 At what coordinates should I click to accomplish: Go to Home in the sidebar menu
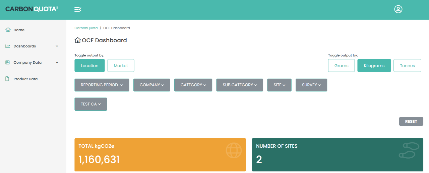point(19,30)
